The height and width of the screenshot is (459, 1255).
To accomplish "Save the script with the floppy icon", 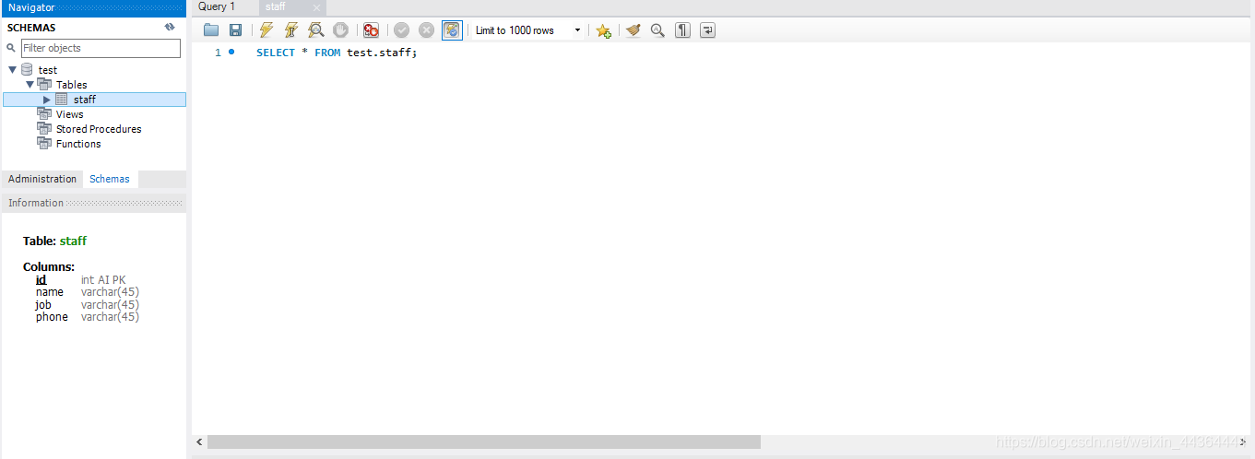I will pos(235,30).
